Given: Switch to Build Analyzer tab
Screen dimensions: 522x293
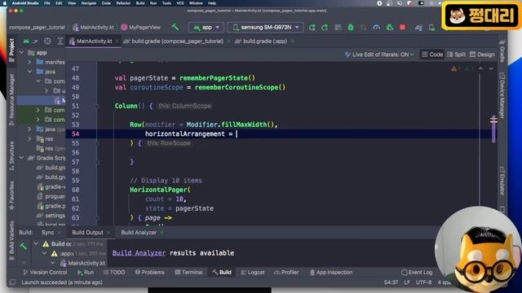Looking at the screenshot, I should coord(139,232).
